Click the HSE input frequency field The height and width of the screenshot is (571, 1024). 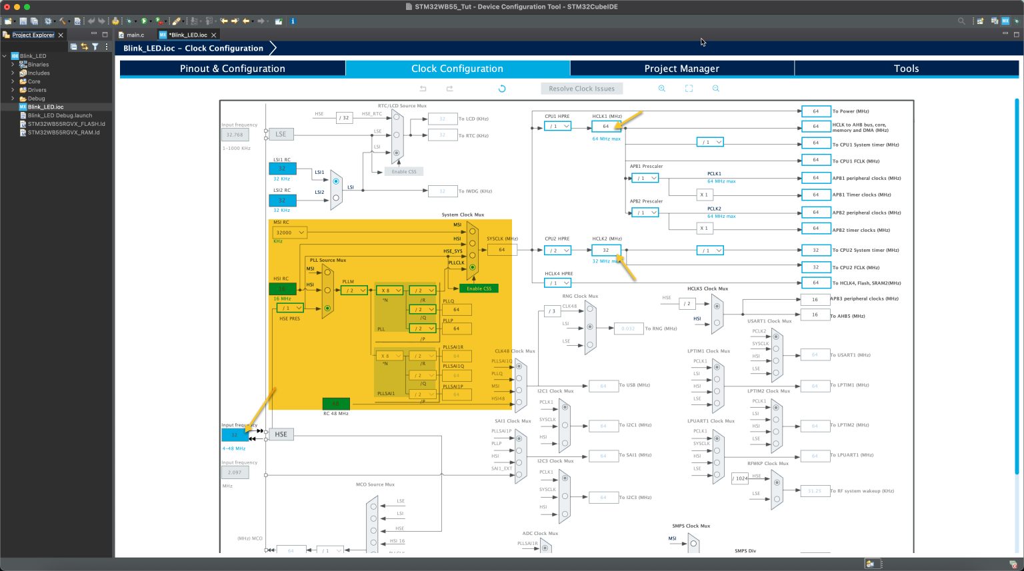234,435
